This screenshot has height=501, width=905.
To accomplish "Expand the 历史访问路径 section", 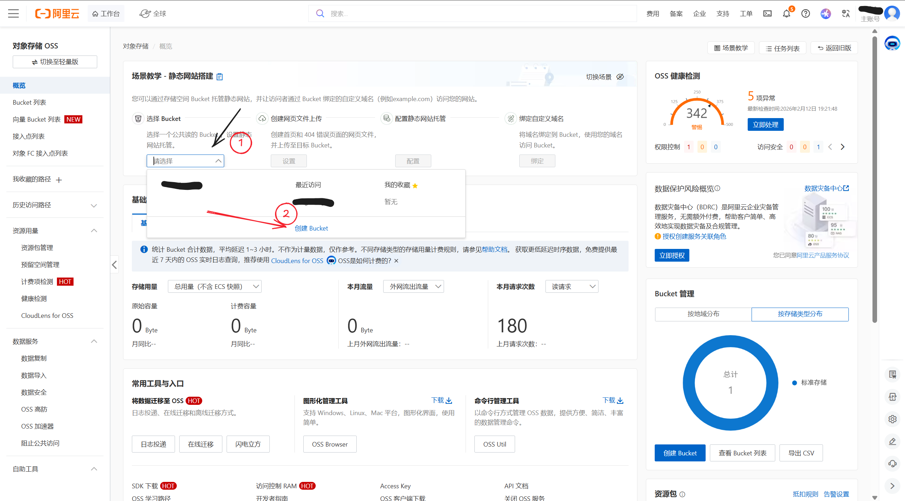I will click(x=94, y=205).
